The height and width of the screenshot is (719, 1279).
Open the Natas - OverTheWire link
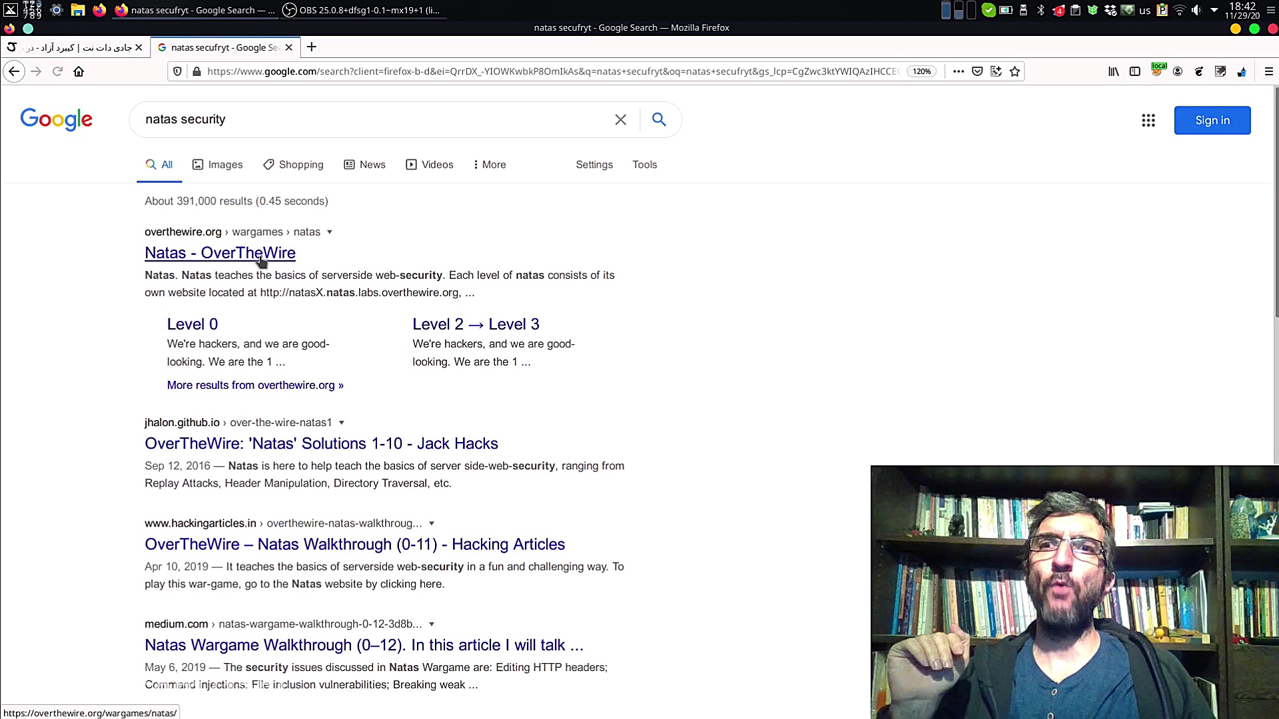point(220,253)
